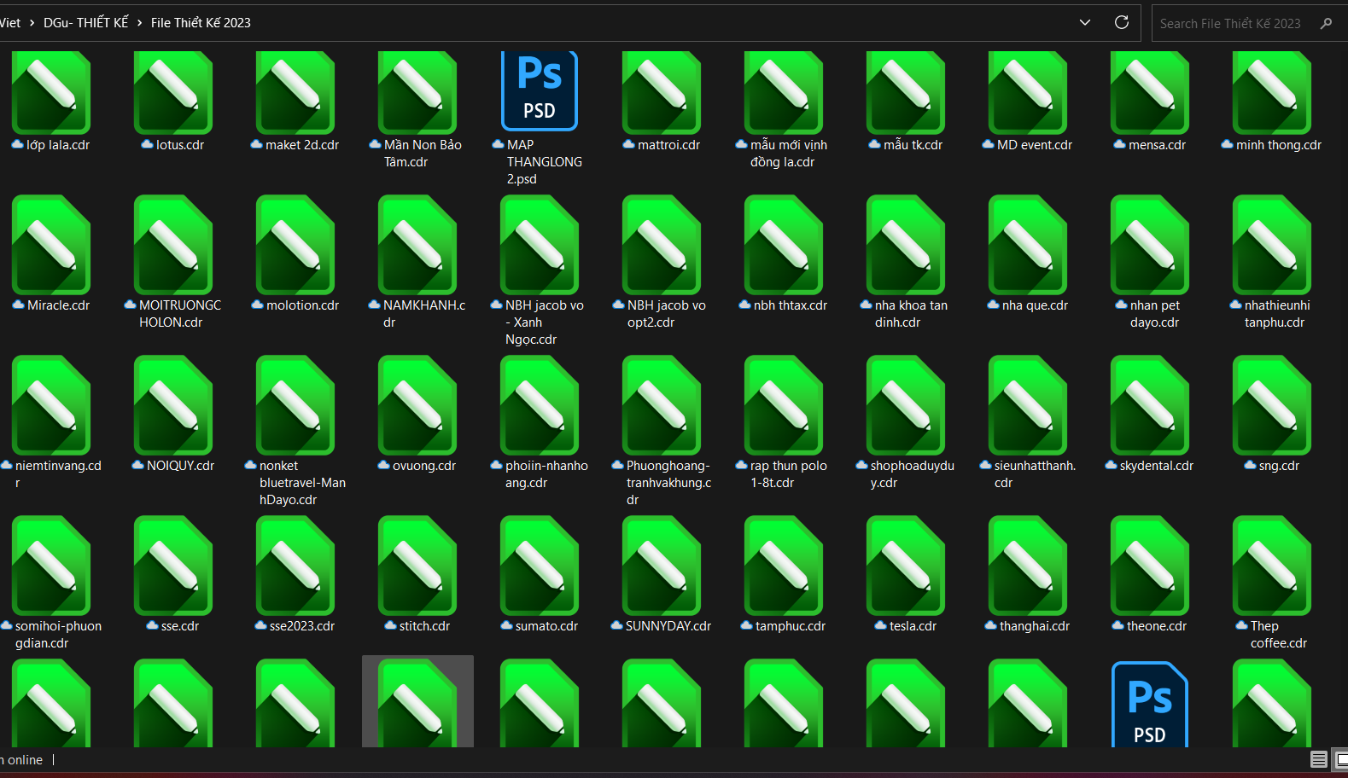Click the Search File Thiết Kế 2023 box

1229,24
